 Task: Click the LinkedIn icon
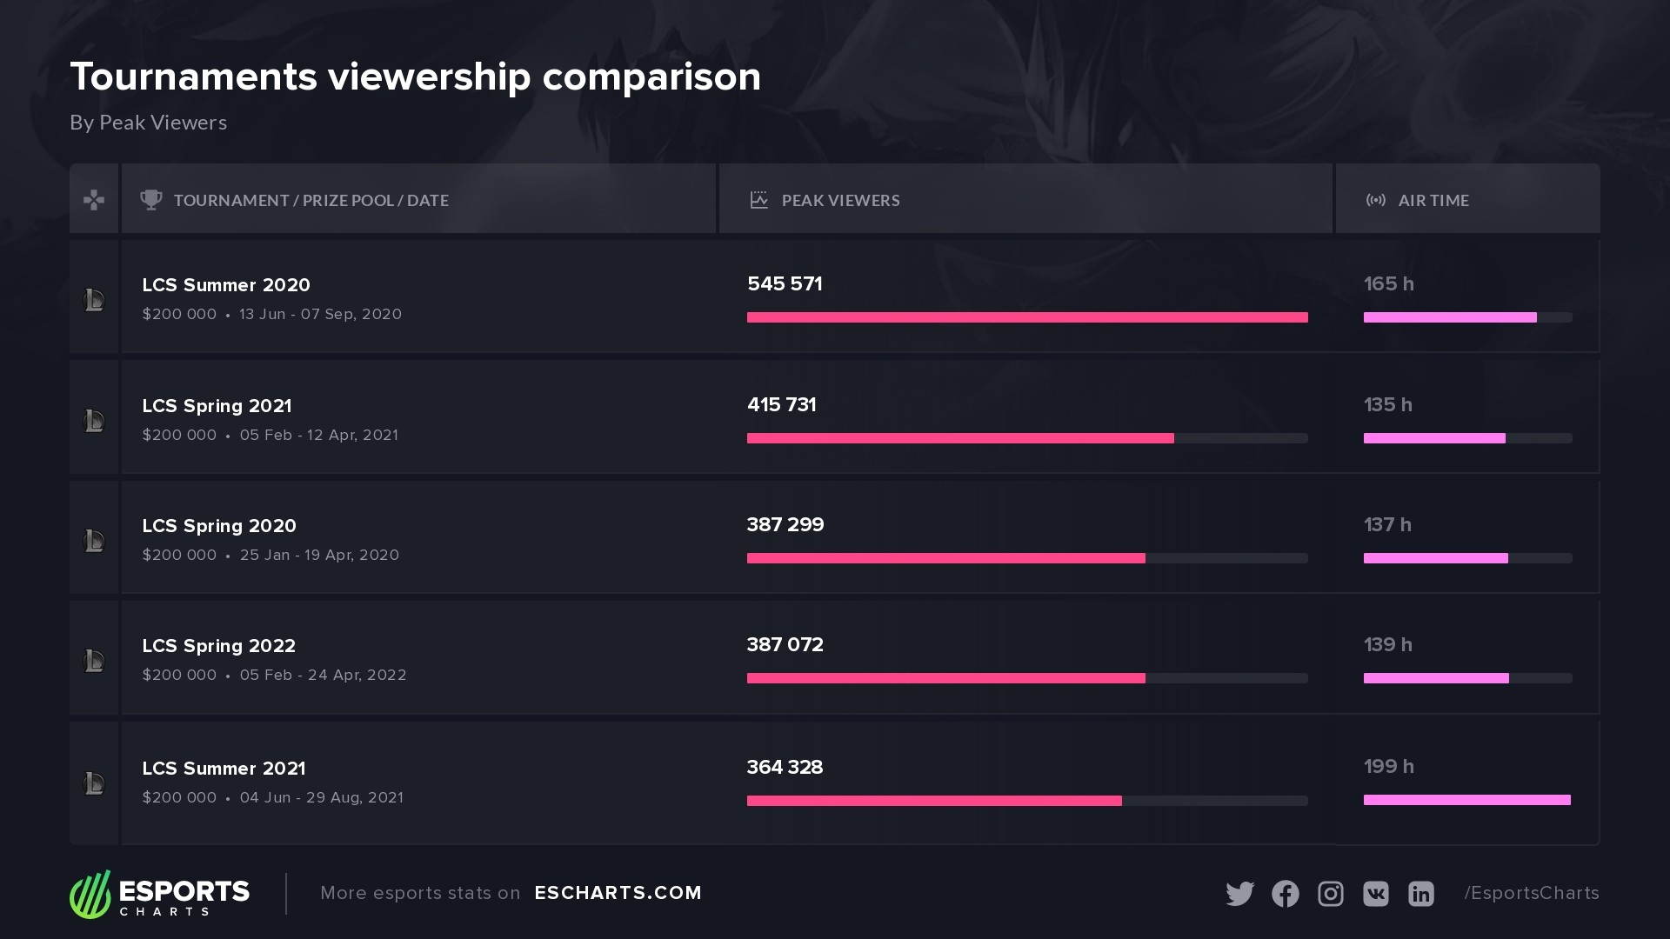1420,894
